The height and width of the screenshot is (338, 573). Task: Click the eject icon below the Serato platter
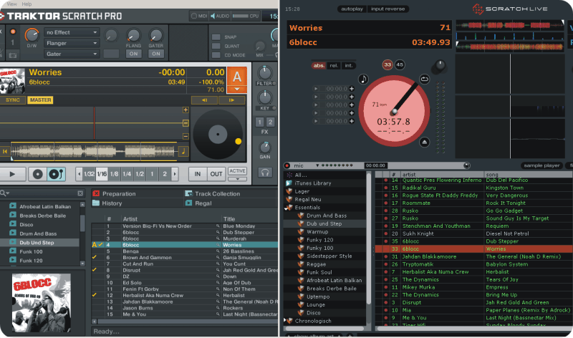point(424,142)
